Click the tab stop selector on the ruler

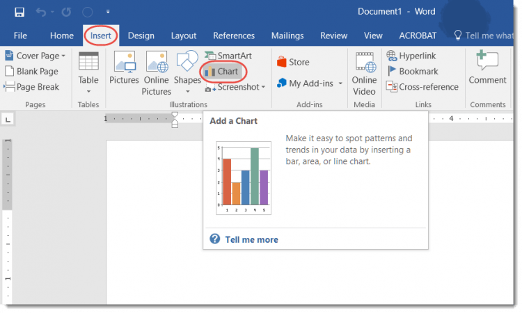pyautogui.click(x=8, y=120)
